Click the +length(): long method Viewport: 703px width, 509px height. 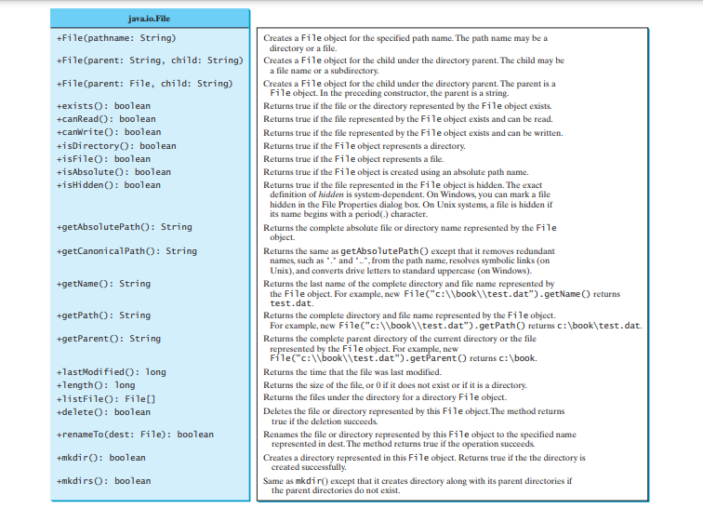(96, 385)
